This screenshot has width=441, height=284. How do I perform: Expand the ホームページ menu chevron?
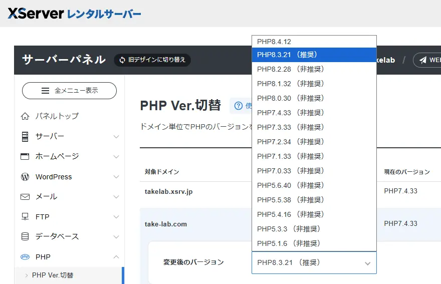116,157
